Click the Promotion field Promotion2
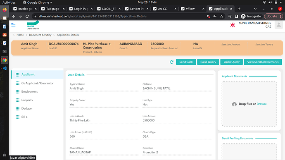The height and width of the screenshot is (160, 285). (x=177, y=153)
